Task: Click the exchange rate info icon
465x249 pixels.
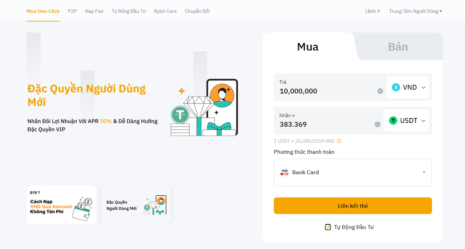Action: [339, 141]
